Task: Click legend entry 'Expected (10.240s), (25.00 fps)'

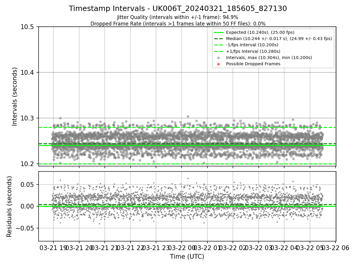Action: 260,32
